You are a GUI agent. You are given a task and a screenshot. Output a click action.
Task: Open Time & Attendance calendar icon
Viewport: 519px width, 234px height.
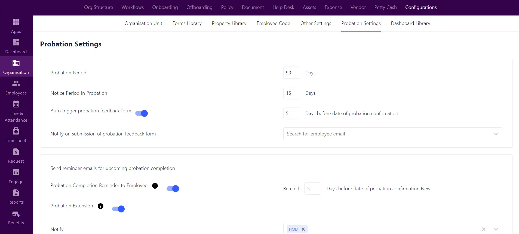(16, 104)
